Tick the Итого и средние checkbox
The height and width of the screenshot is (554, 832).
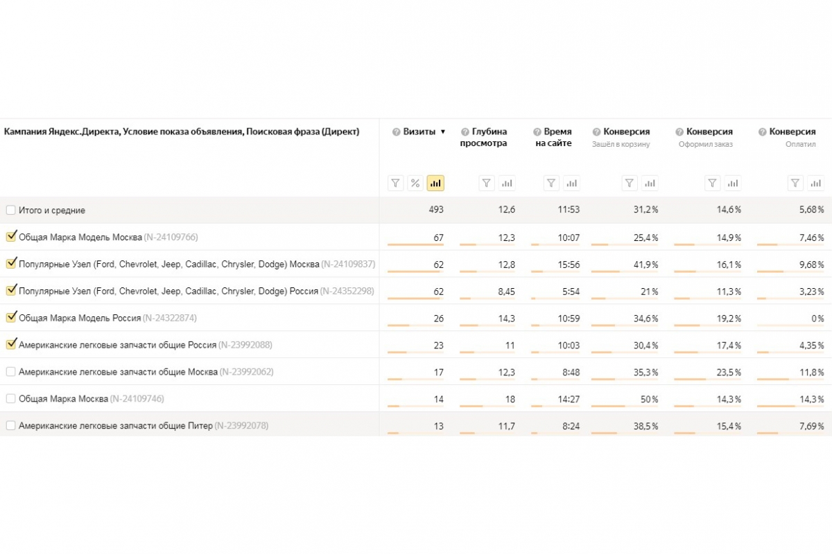[x=10, y=210]
